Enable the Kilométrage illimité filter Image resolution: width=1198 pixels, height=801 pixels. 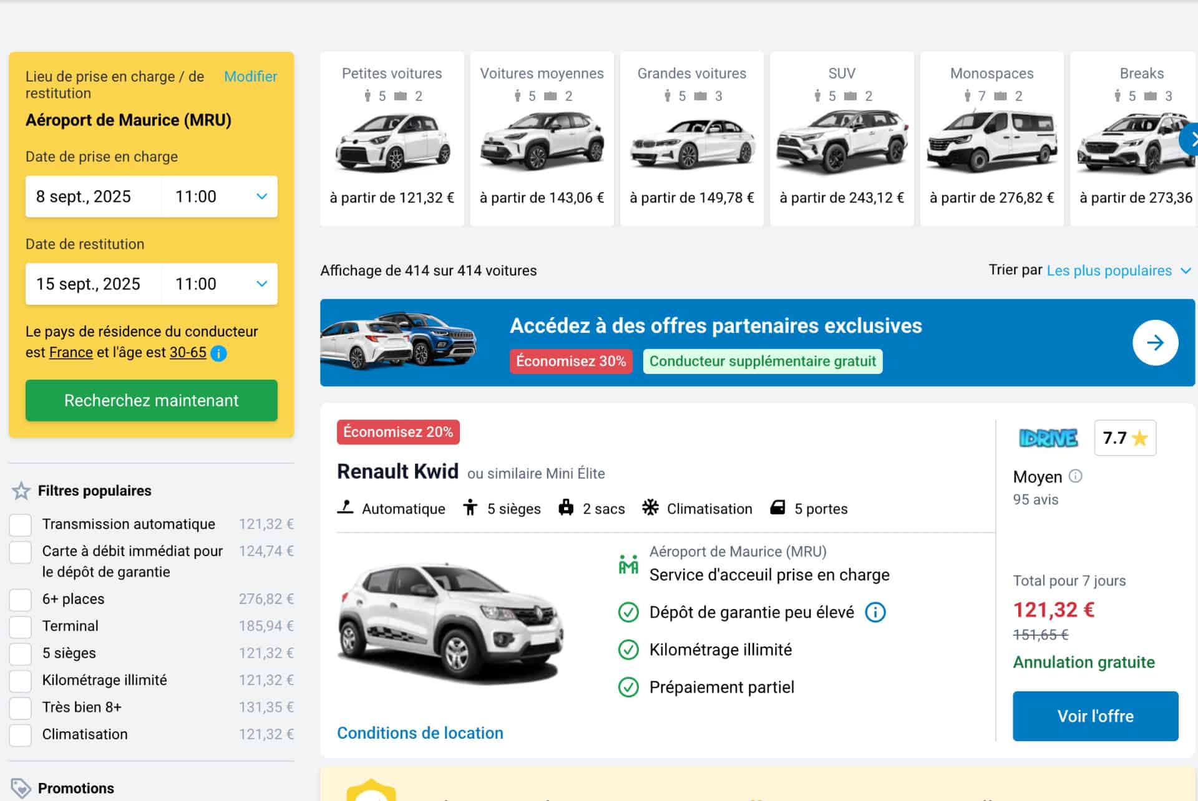[21, 681]
